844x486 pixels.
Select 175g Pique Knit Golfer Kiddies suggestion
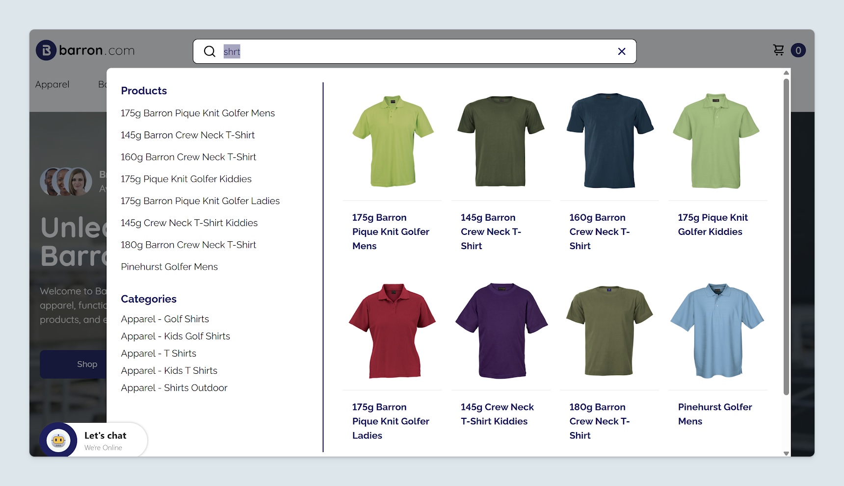[186, 179]
